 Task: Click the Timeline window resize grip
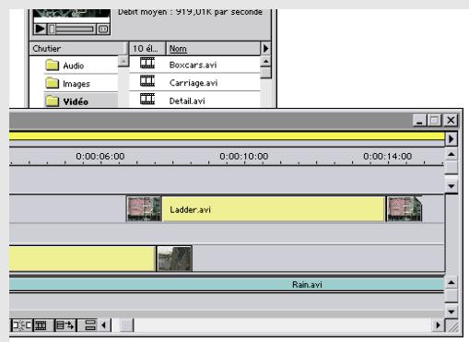(x=452, y=325)
